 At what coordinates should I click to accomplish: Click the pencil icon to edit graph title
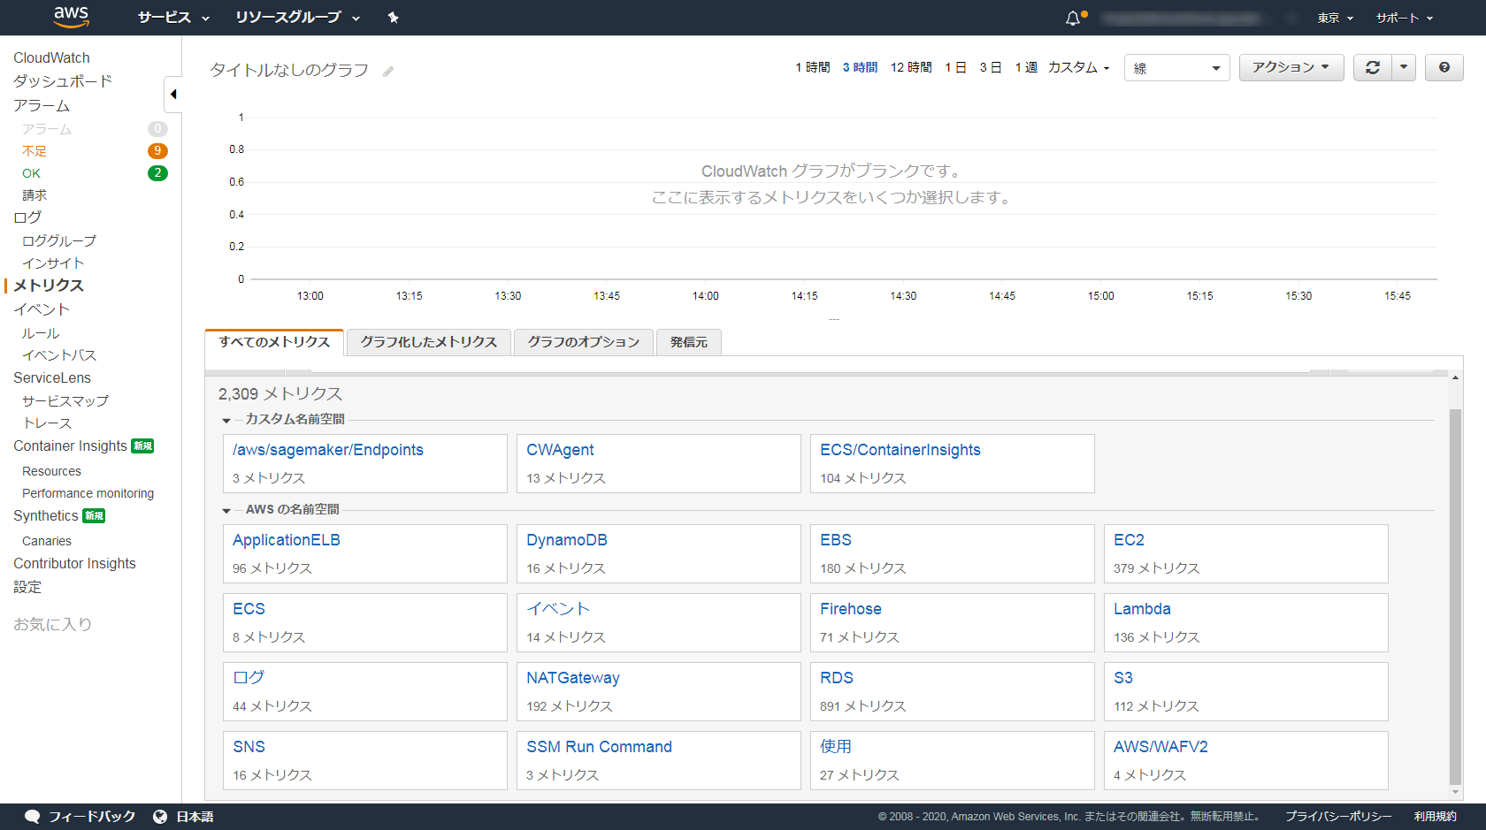point(388,72)
